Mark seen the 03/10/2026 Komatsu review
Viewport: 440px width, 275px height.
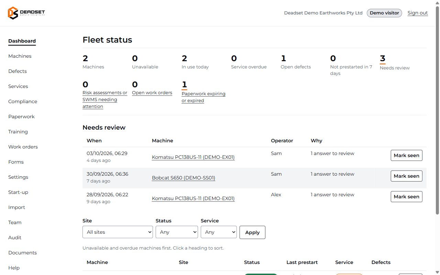click(406, 155)
